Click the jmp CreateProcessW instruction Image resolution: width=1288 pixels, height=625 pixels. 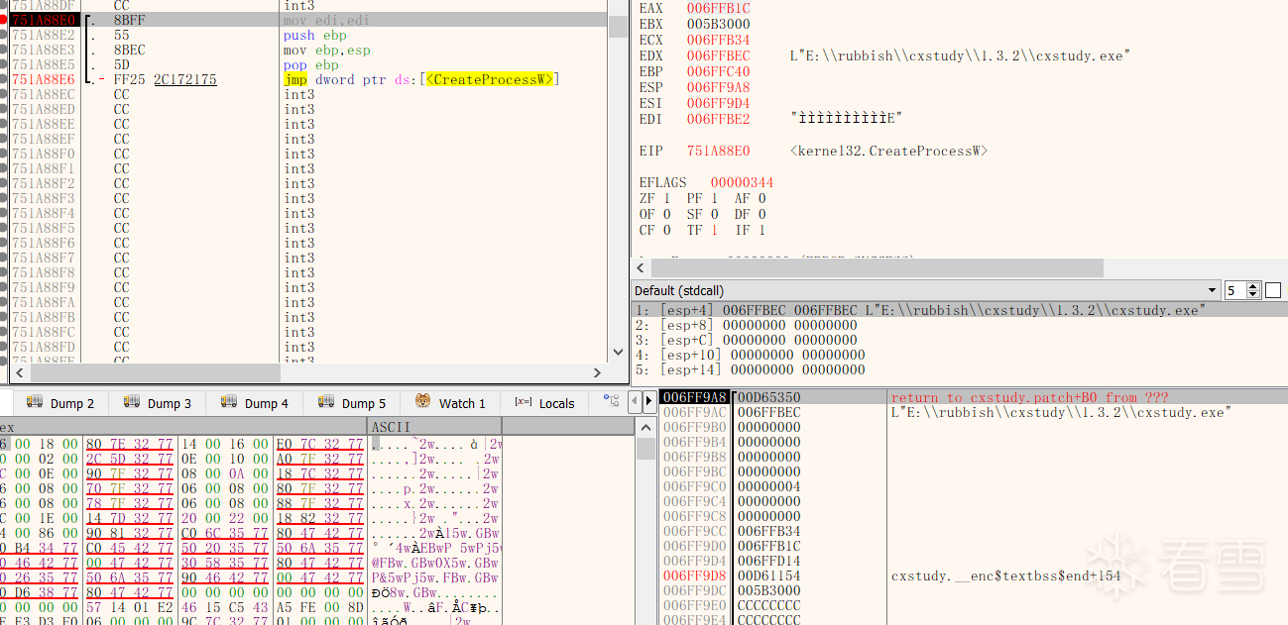[421, 79]
